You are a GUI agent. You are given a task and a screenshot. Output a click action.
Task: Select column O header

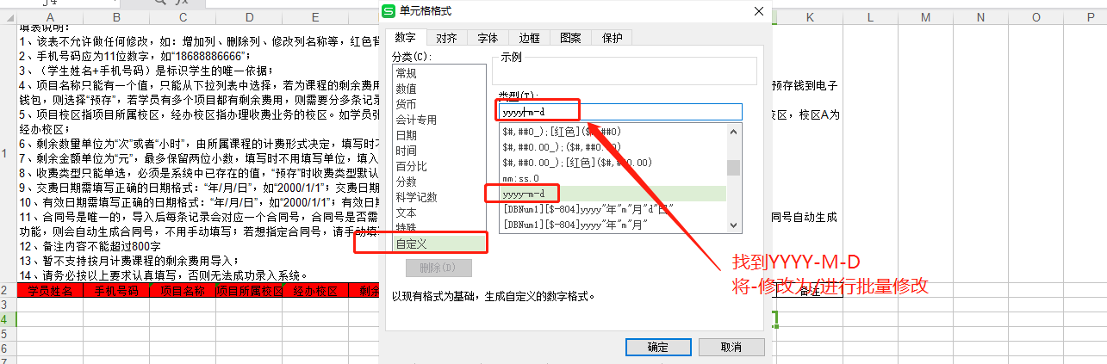(x=1035, y=17)
